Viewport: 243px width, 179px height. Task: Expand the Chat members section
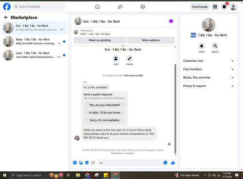pyautogui.click(x=208, y=69)
